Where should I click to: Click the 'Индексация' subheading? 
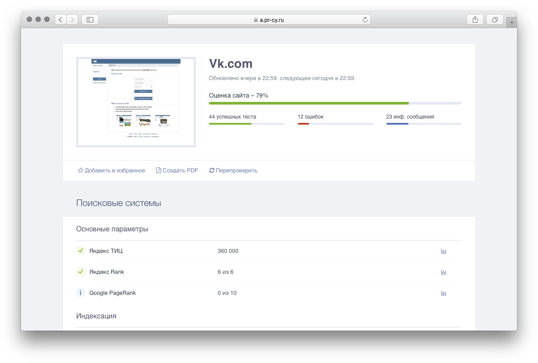(96, 316)
